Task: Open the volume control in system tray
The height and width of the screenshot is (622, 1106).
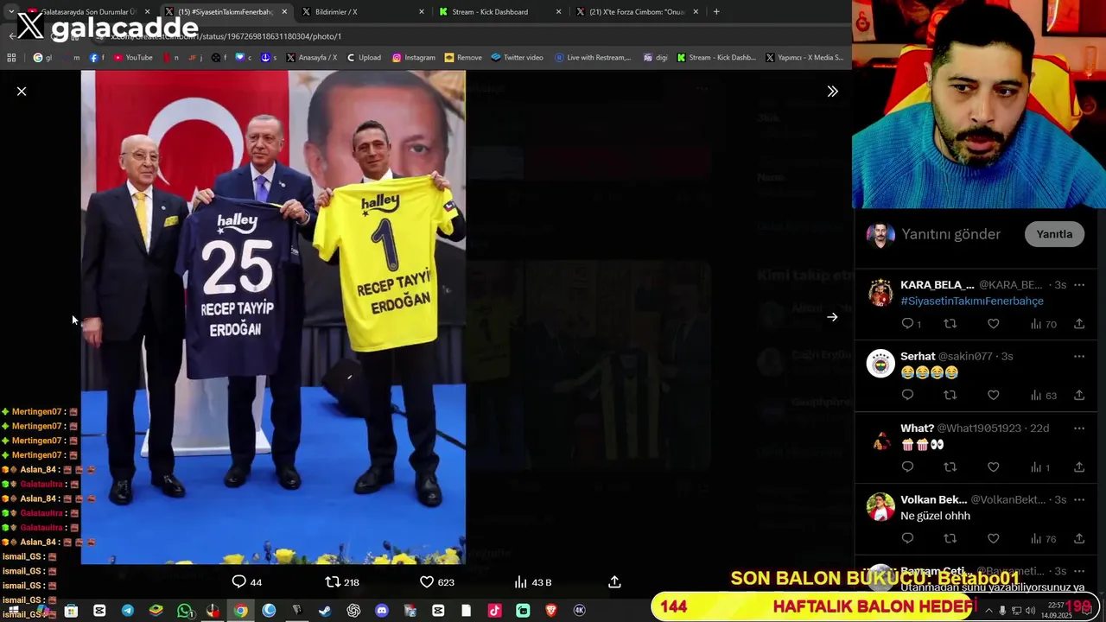Action: (1031, 611)
